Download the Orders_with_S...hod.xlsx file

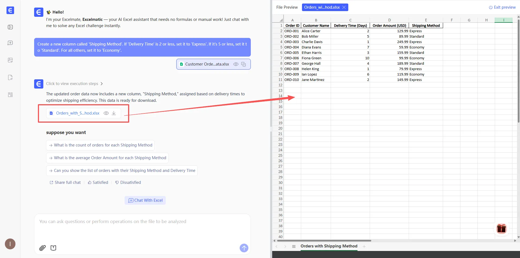(114, 113)
